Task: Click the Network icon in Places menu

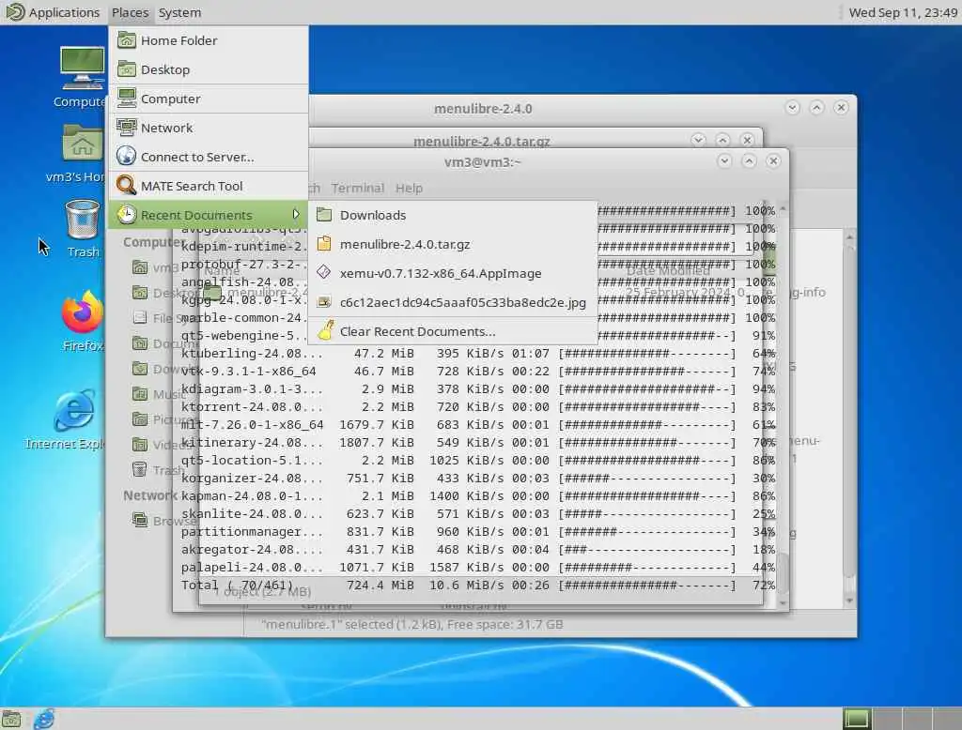Action: point(127,128)
